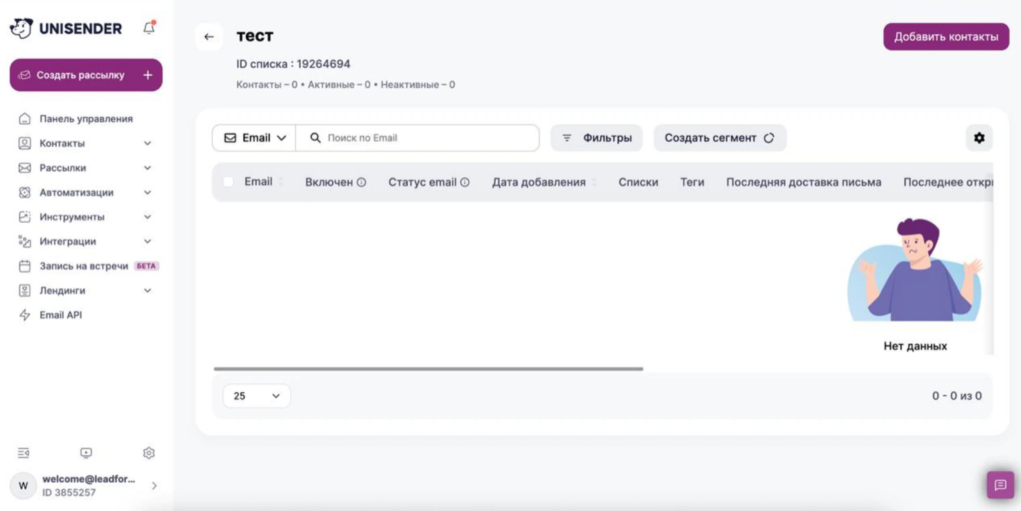Open the 25 rows per page dropdown
1021x511 pixels.
257,396
